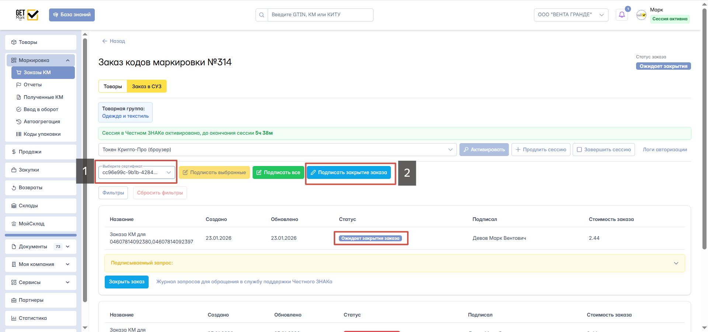Open Ввод в оборот sidebar item
Screen dimensions: 708x332
(x=43, y=110)
